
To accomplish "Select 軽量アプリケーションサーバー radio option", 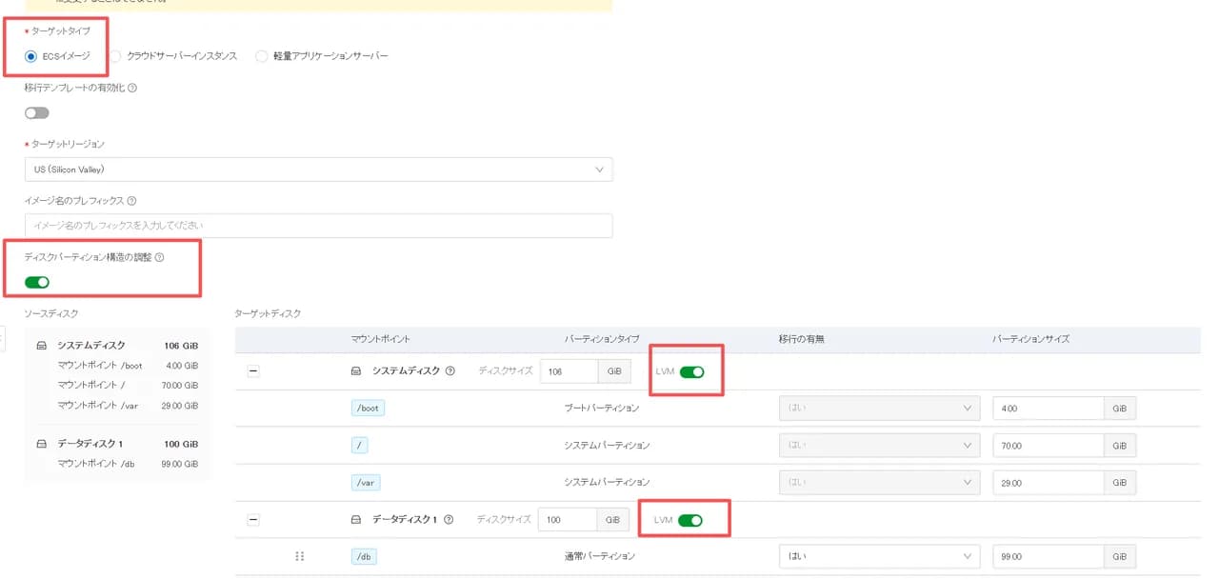I will pyautogui.click(x=262, y=56).
